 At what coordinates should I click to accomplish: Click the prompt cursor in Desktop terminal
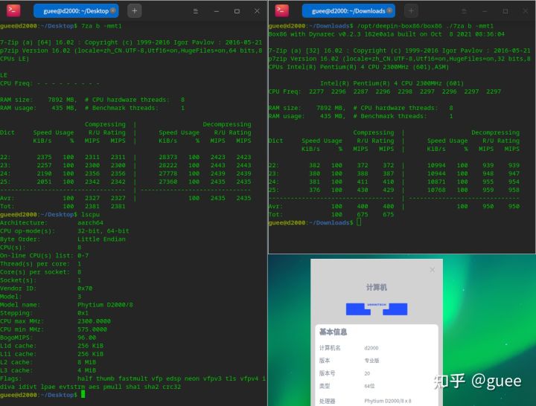(83, 395)
